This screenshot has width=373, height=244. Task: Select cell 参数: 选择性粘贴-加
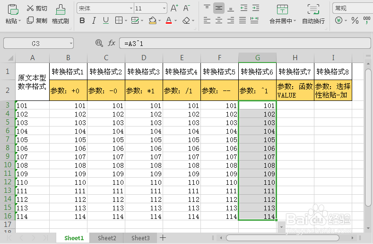pyautogui.click(x=333, y=90)
